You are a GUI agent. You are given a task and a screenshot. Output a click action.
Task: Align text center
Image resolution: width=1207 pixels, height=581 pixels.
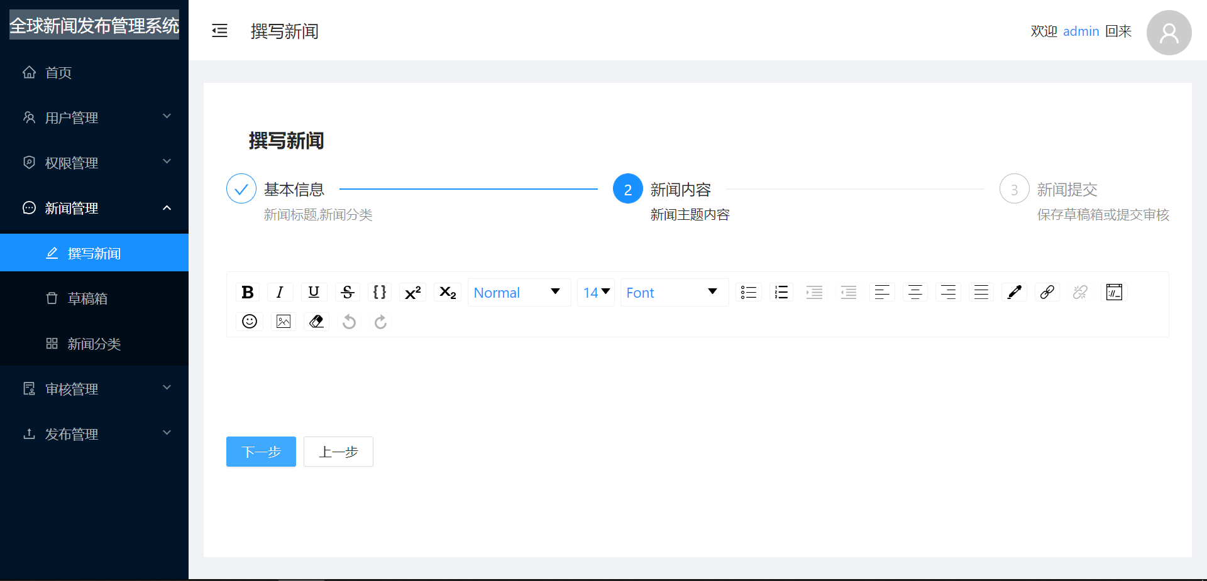915,292
